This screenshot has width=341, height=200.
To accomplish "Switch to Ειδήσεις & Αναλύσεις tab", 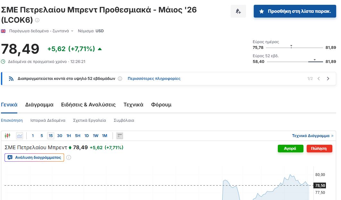I will pyautogui.click(x=88, y=105).
